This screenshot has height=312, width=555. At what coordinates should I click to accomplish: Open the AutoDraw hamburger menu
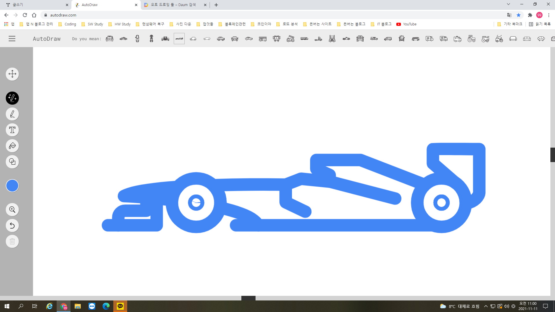point(12,39)
